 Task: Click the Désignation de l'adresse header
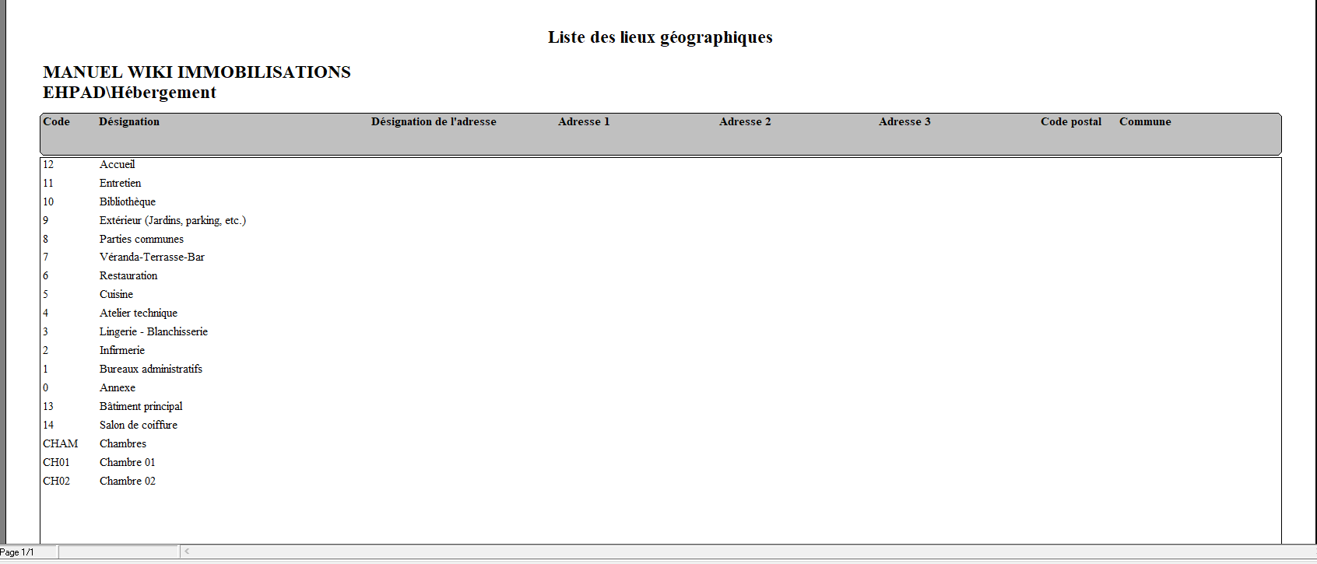coord(434,121)
